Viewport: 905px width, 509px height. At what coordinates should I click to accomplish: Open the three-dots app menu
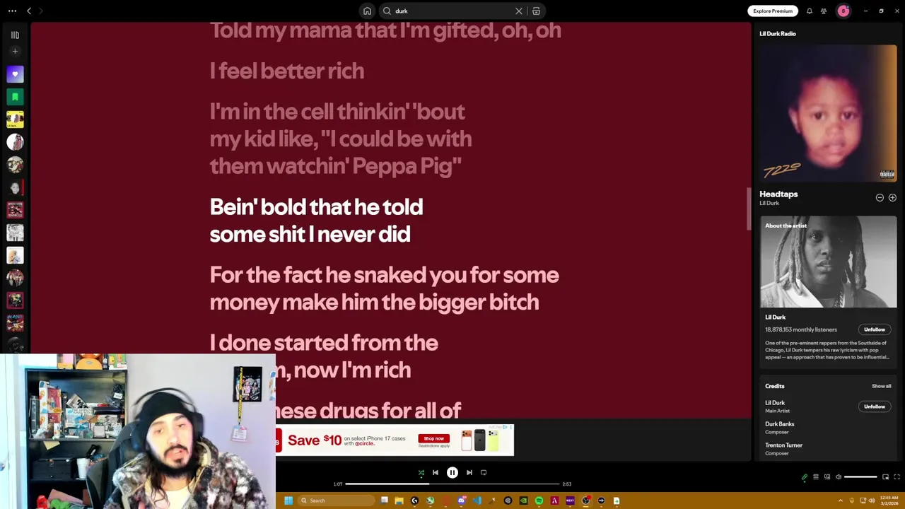pyautogui.click(x=12, y=11)
